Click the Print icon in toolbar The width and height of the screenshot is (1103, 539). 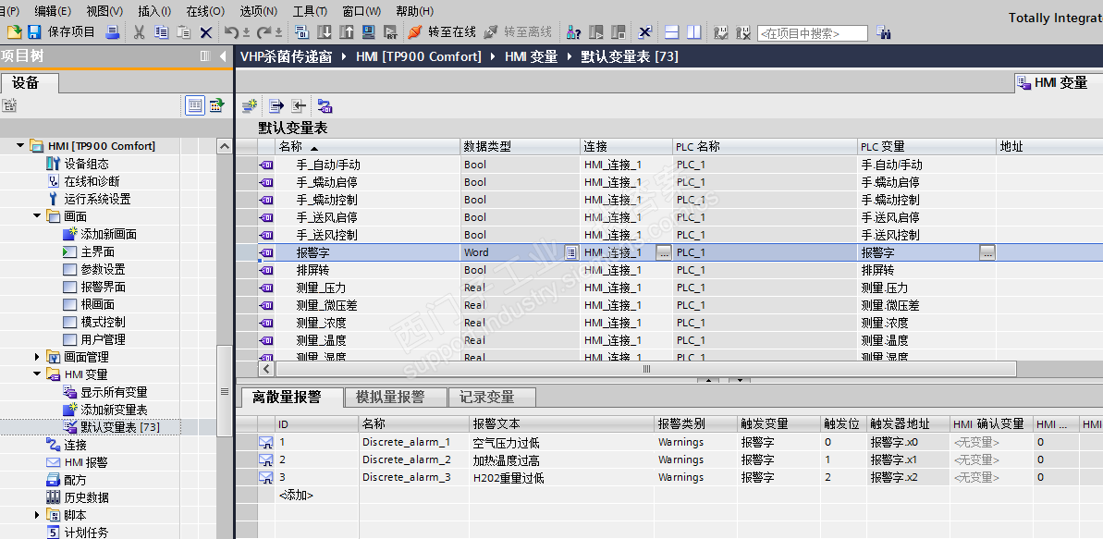(x=113, y=31)
